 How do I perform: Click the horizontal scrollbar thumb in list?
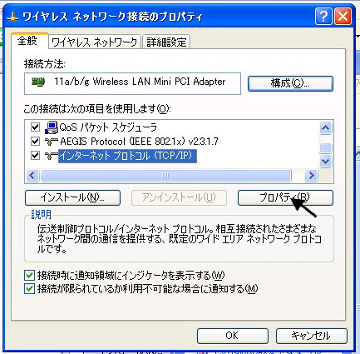(x=165, y=176)
